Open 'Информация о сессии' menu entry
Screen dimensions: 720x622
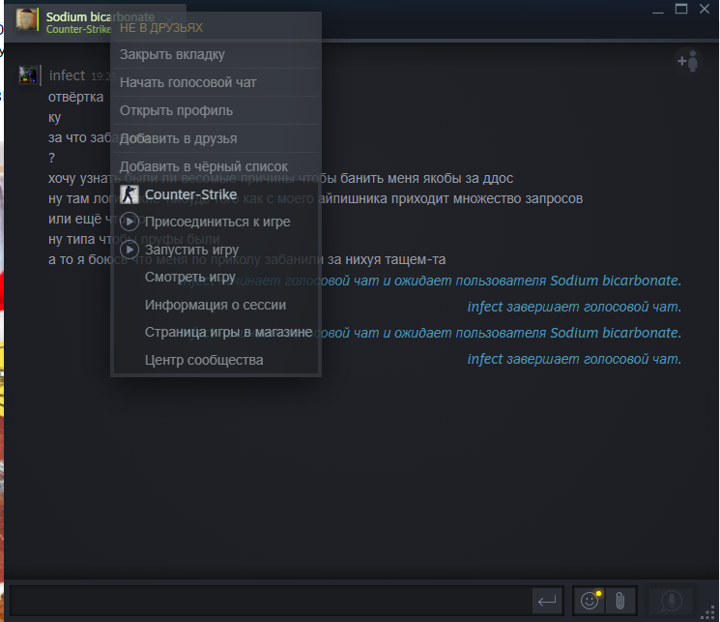click(216, 305)
